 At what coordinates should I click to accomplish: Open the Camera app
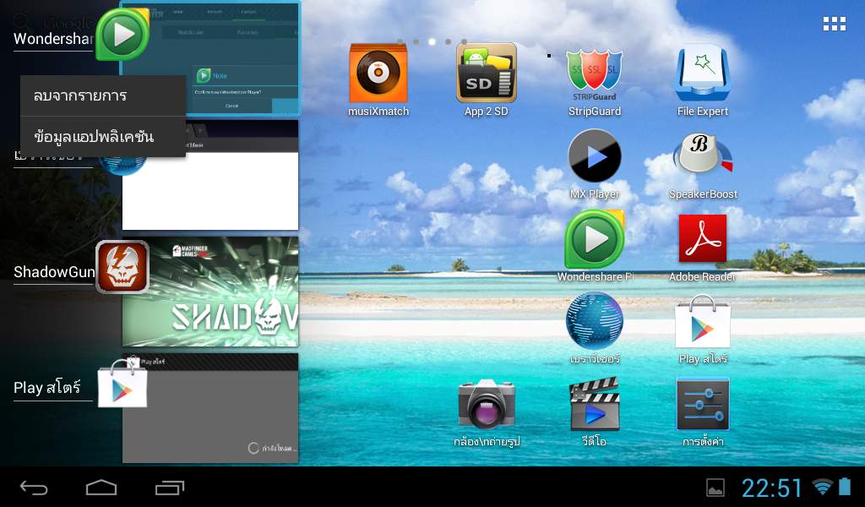486,405
